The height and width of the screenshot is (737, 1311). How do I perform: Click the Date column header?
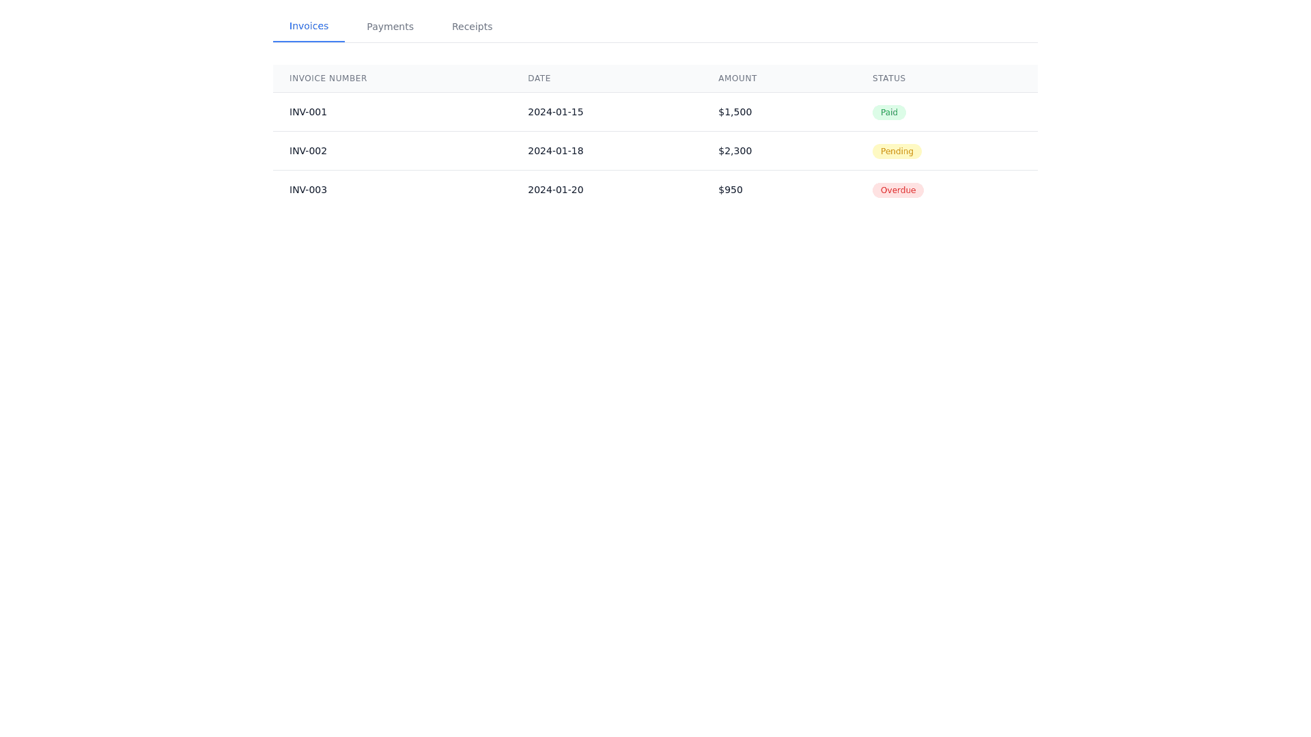click(539, 78)
